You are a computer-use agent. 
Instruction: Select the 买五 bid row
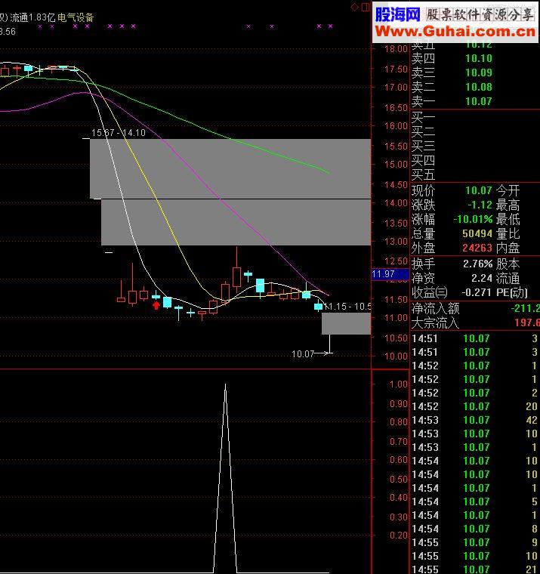[x=475, y=174]
